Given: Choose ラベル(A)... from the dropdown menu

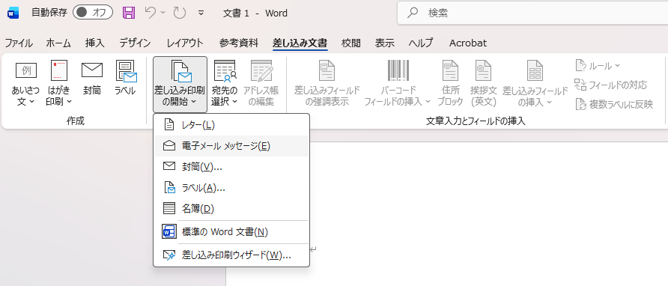Looking at the screenshot, I should point(231,188).
